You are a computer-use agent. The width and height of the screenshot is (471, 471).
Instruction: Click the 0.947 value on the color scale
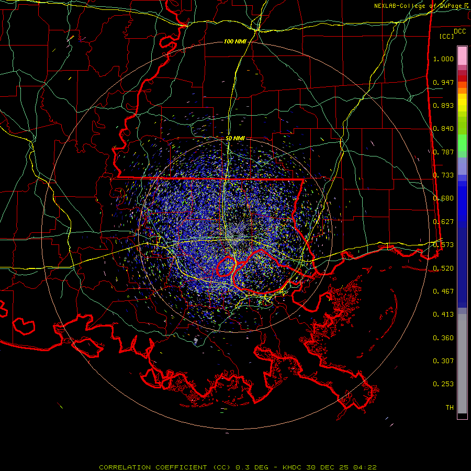(443, 82)
